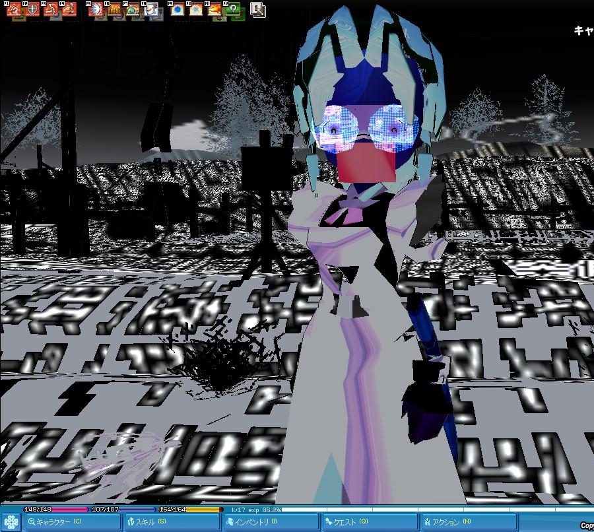Image resolution: width=594 pixels, height=532 pixels.
Task: Use the F12 green skill icon
Action: pyautogui.click(x=232, y=10)
